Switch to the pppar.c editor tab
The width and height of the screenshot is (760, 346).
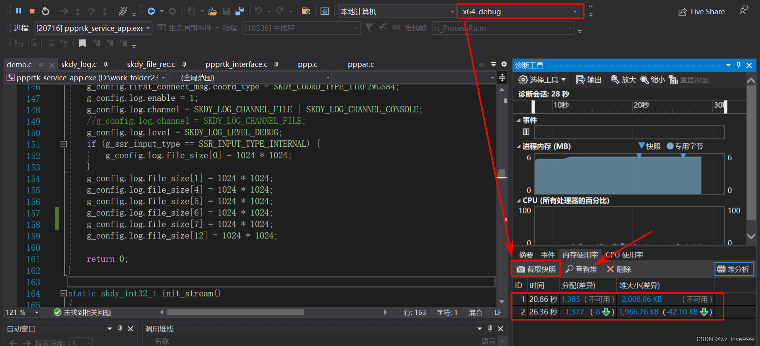coord(361,64)
